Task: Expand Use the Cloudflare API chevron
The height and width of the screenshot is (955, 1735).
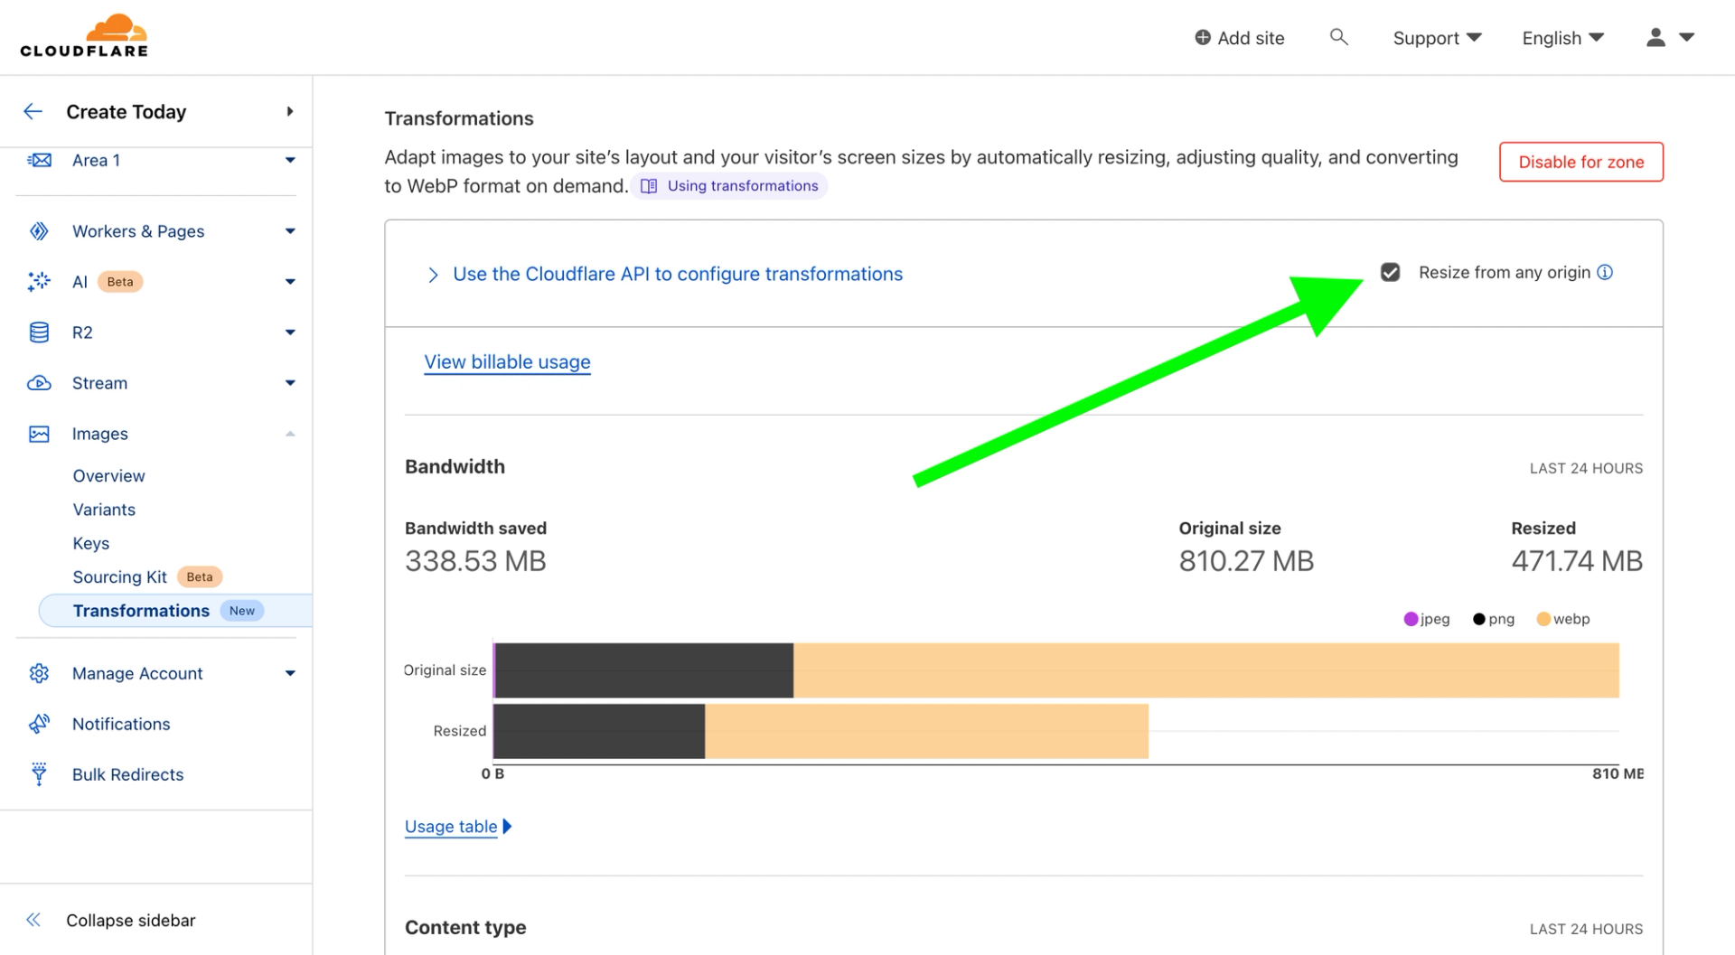Action: point(433,275)
